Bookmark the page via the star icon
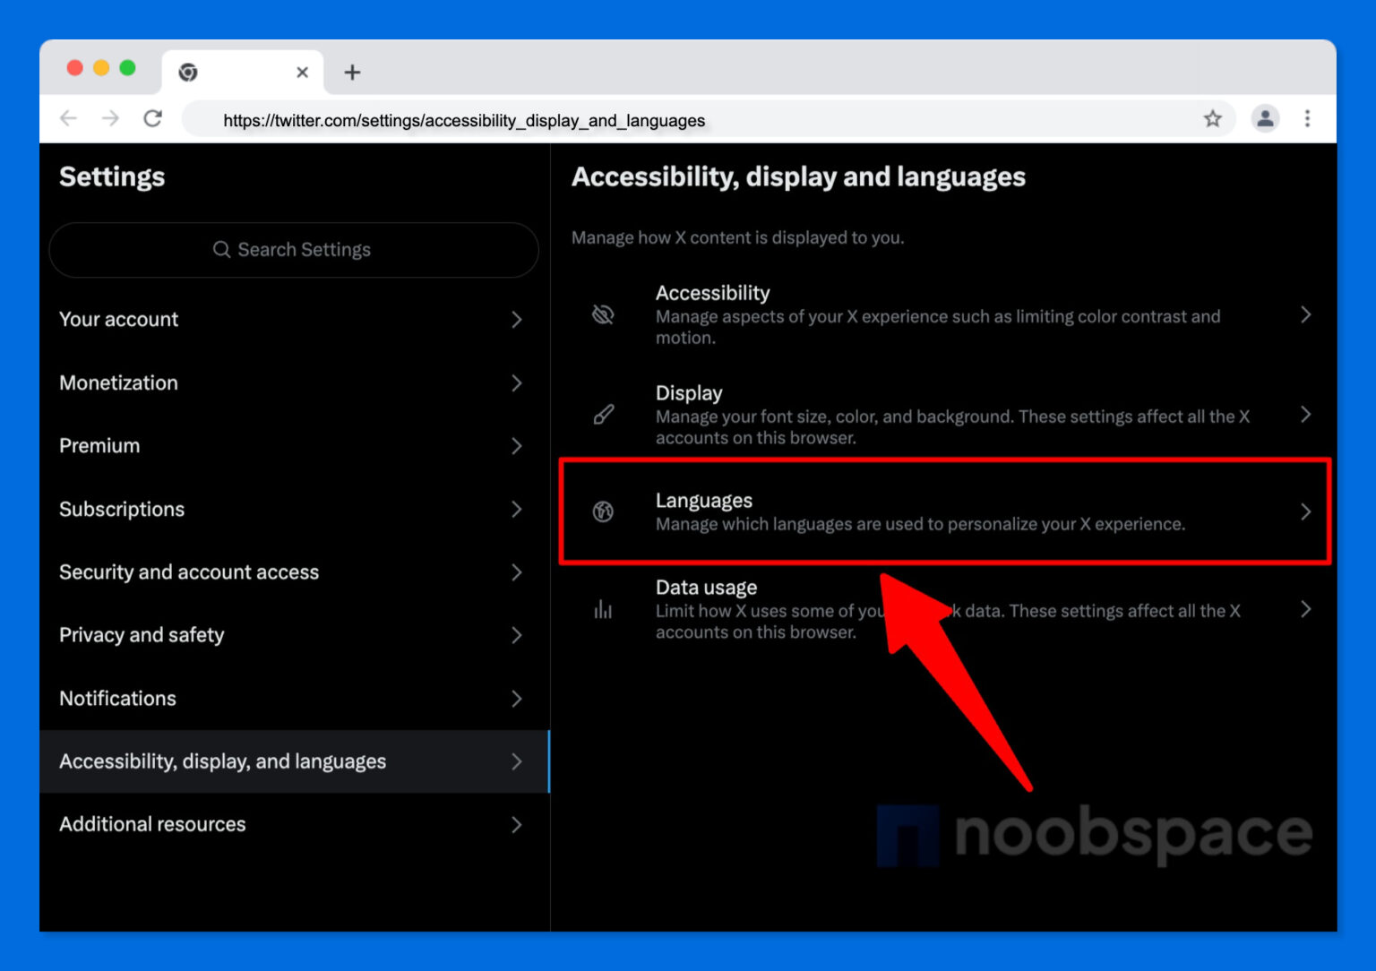Image resolution: width=1376 pixels, height=971 pixels. [x=1214, y=118]
